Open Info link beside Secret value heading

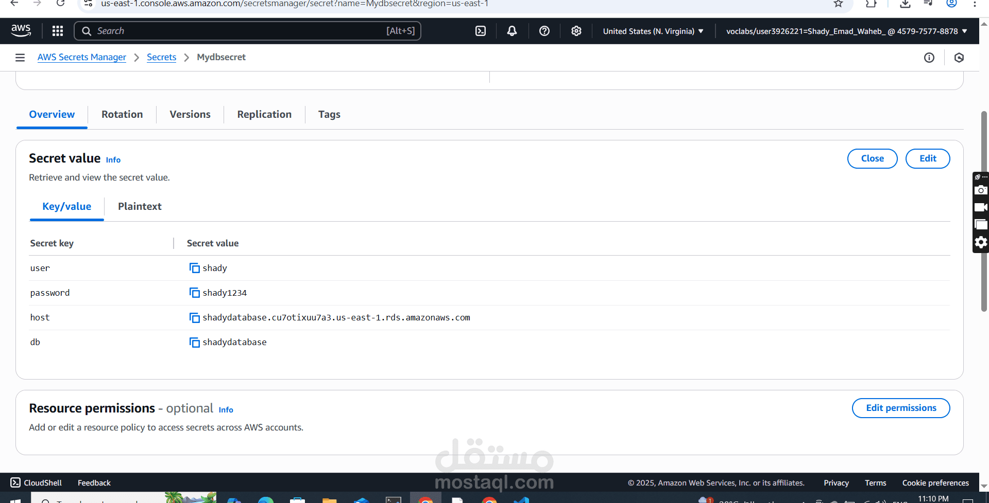(x=113, y=160)
